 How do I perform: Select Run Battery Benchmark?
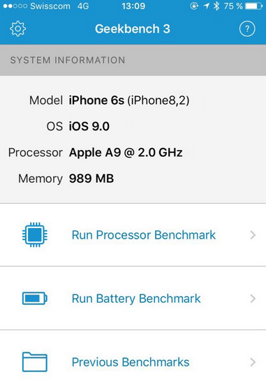click(133, 298)
